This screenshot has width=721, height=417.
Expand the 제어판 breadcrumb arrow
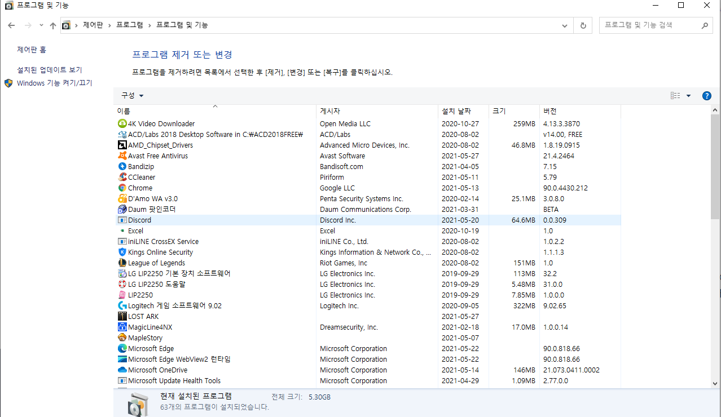109,25
